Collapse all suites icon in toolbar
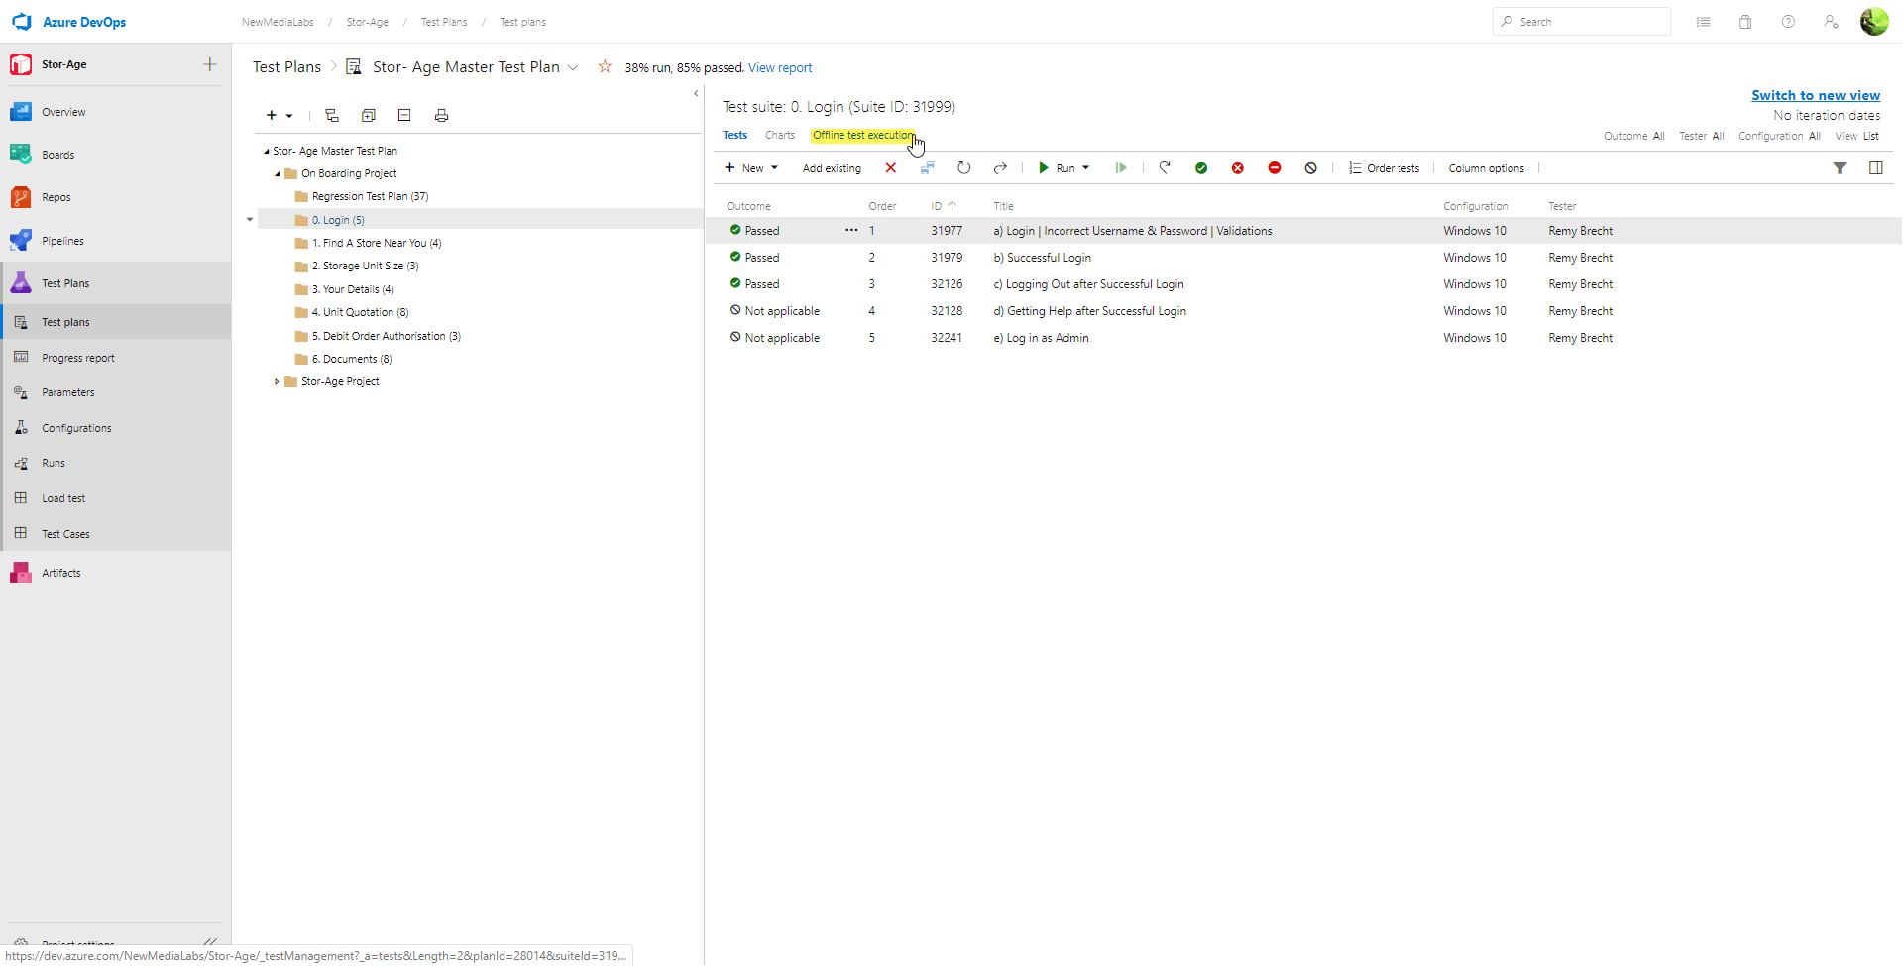1903x966 pixels. (404, 116)
